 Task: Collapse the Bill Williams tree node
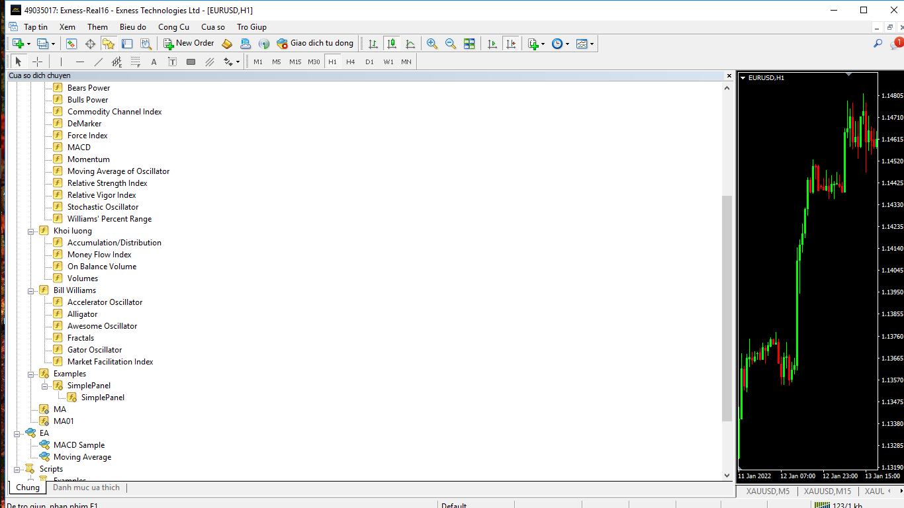[31, 290]
